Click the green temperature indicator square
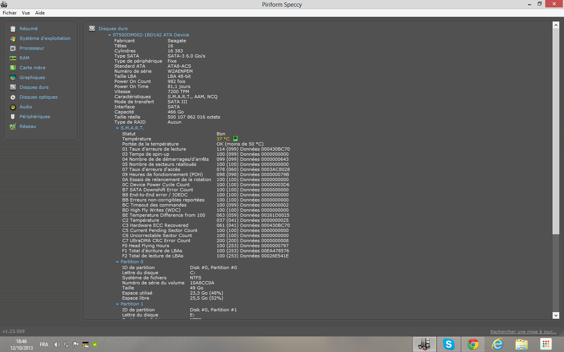Screen dimensions: 564x352 [235, 139]
